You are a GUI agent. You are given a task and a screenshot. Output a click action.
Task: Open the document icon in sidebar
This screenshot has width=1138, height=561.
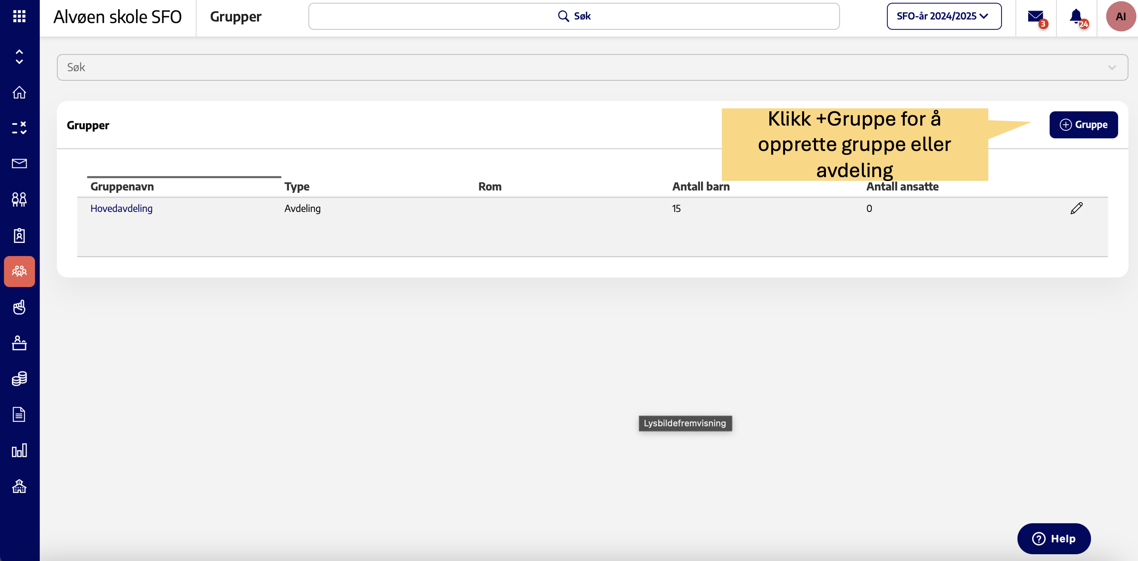pos(19,414)
